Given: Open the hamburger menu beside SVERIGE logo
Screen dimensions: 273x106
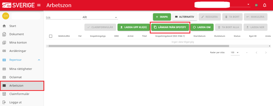Looking at the screenshot, I should (39, 5).
